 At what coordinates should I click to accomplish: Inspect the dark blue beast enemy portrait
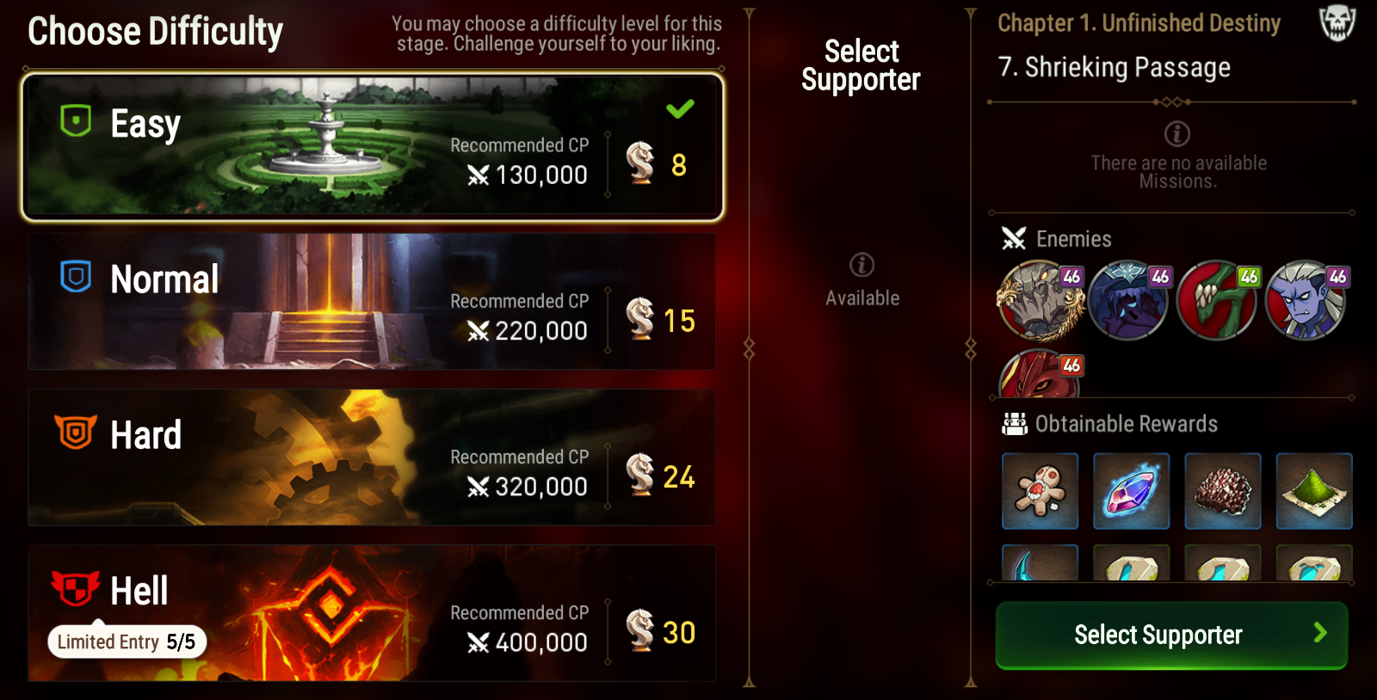pyautogui.click(x=1128, y=301)
